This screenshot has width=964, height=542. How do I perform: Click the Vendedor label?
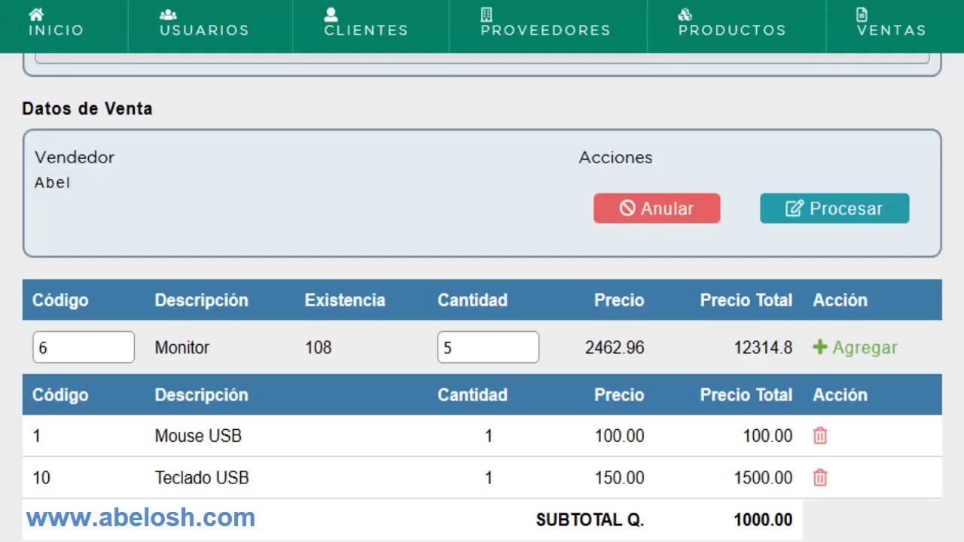tap(75, 157)
